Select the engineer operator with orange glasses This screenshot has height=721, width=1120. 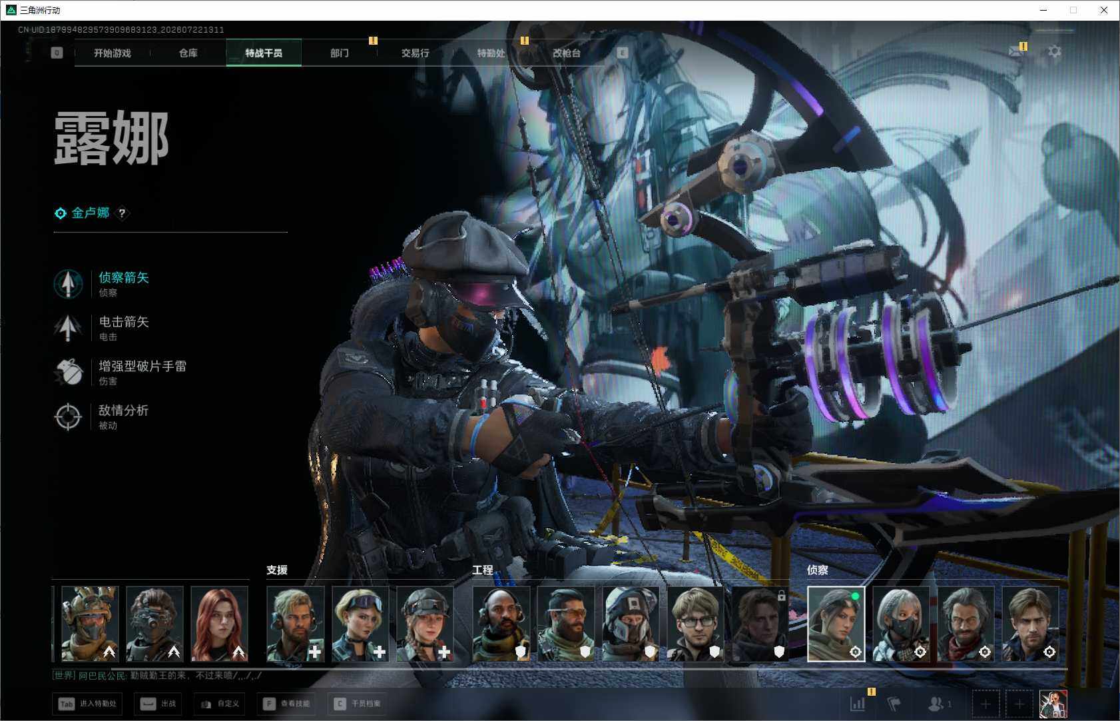click(566, 624)
